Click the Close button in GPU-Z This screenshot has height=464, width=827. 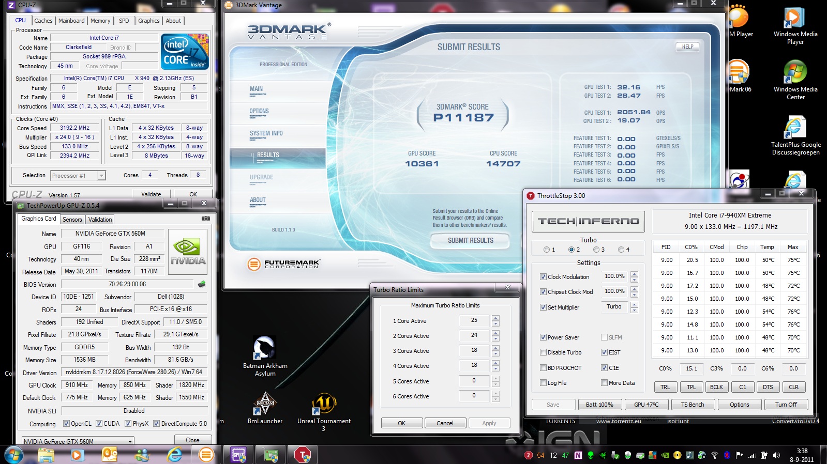tap(192, 440)
